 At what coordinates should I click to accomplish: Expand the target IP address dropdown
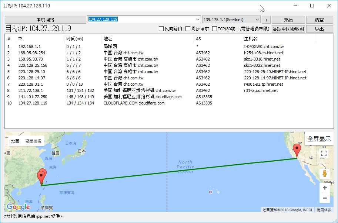pos(197,20)
